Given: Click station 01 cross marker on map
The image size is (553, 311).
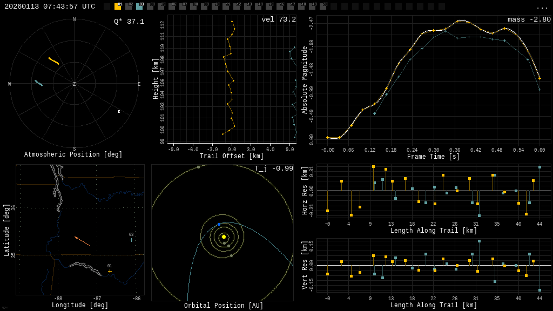Looking at the screenshot, I should point(110,271).
